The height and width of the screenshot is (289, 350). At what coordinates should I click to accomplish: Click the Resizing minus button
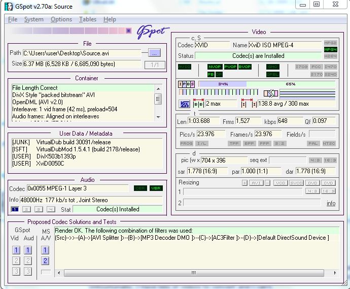(268, 183)
